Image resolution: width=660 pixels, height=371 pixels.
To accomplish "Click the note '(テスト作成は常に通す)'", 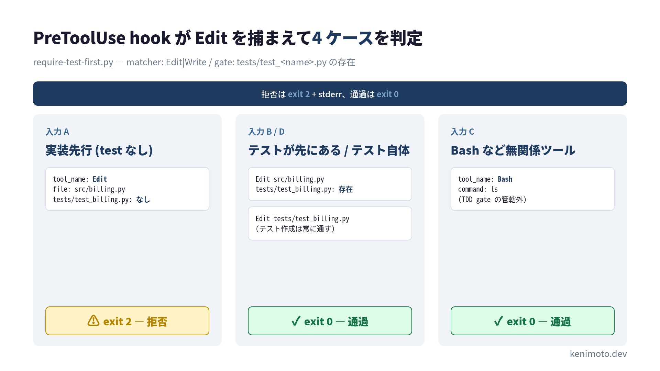I will click(x=295, y=228).
